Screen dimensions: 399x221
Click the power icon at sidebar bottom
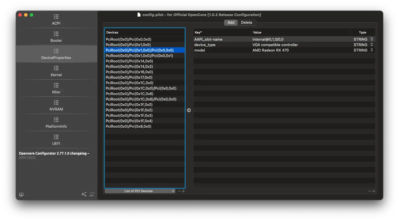pyautogui.click(x=21, y=194)
